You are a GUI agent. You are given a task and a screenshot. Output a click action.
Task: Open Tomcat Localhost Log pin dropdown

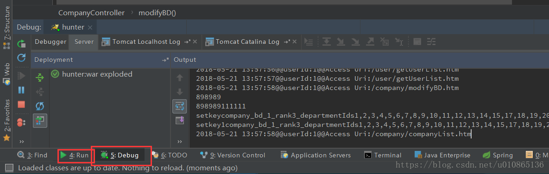pos(188,42)
